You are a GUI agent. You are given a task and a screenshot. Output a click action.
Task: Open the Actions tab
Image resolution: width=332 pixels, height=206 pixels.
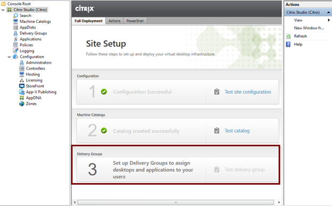click(x=114, y=21)
